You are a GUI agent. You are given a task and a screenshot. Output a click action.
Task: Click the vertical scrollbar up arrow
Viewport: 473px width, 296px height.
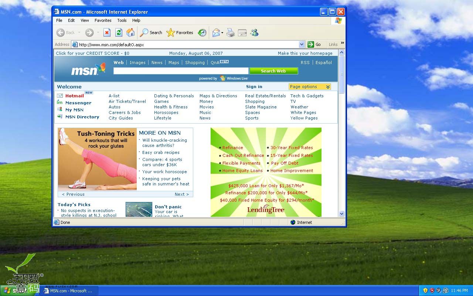341,53
